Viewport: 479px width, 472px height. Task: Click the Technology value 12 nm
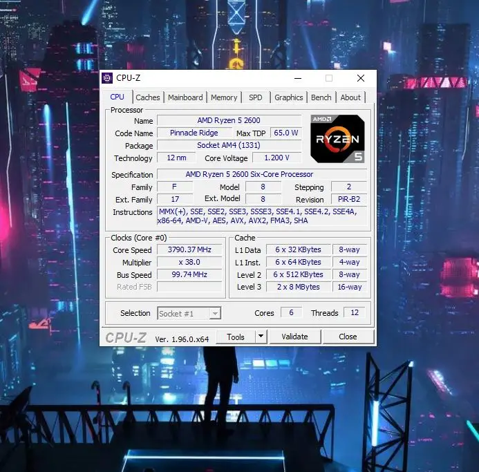click(176, 158)
